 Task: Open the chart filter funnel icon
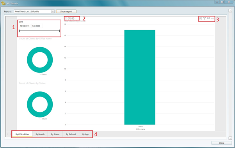[205, 18]
